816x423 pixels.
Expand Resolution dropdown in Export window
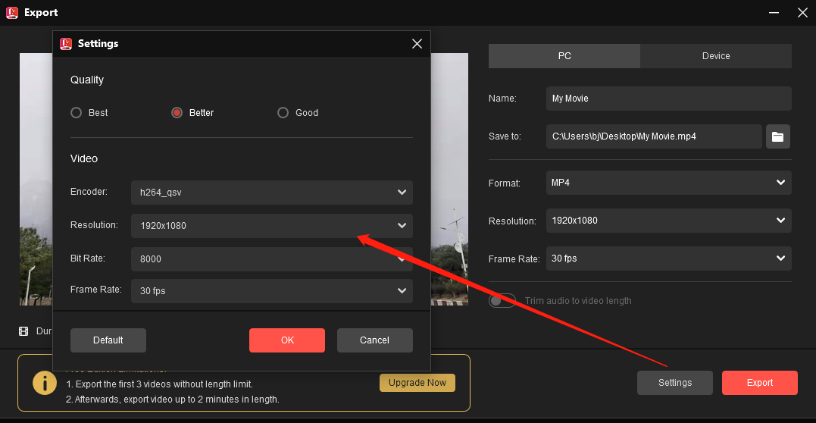point(669,221)
